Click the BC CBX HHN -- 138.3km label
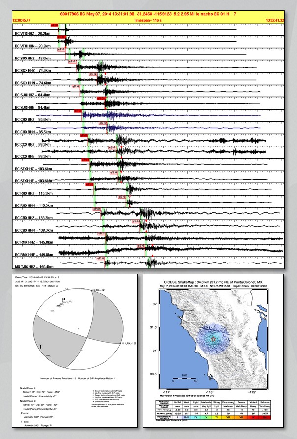The height and width of the screenshot is (439, 297). (x=33, y=230)
